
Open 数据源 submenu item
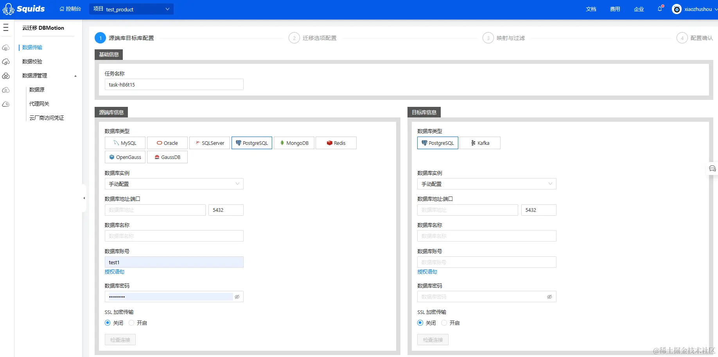pos(37,90)
